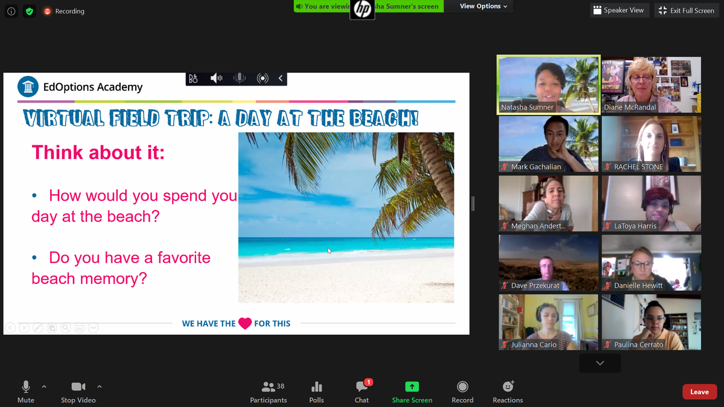Screen dimensions: 724x407
Task: Exit Full Screen mode
Action: [x=687, y=10]
